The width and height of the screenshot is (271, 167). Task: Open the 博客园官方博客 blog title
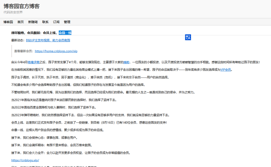click(x=22, y=6)
